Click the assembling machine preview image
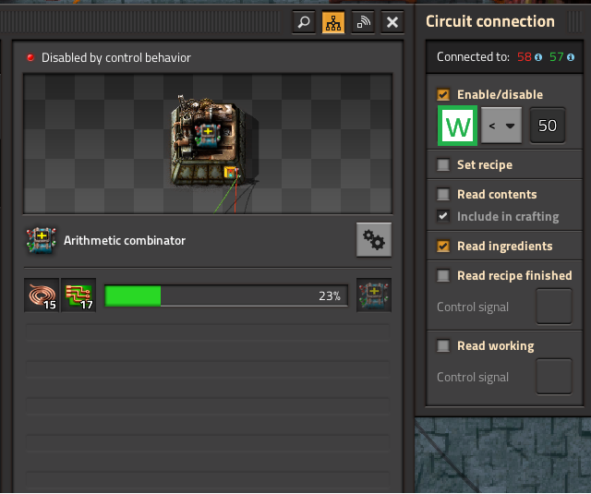 (208, 144)
